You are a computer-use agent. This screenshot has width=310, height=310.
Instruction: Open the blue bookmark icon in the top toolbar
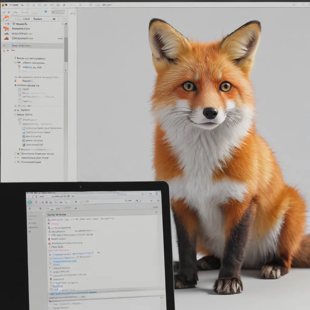pyautogui.click(x=46, y=12)
